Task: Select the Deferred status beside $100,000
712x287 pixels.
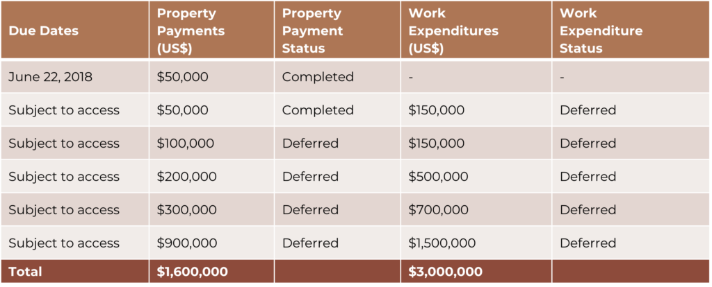Action: (x=310, y=143)
